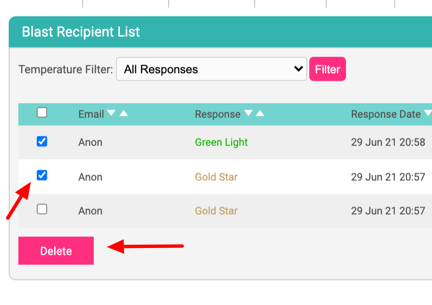This screenshot has height=305, width=432.
Task: Uncheck the checked Gold Star row checkbox
Action: tap(42, 175)
